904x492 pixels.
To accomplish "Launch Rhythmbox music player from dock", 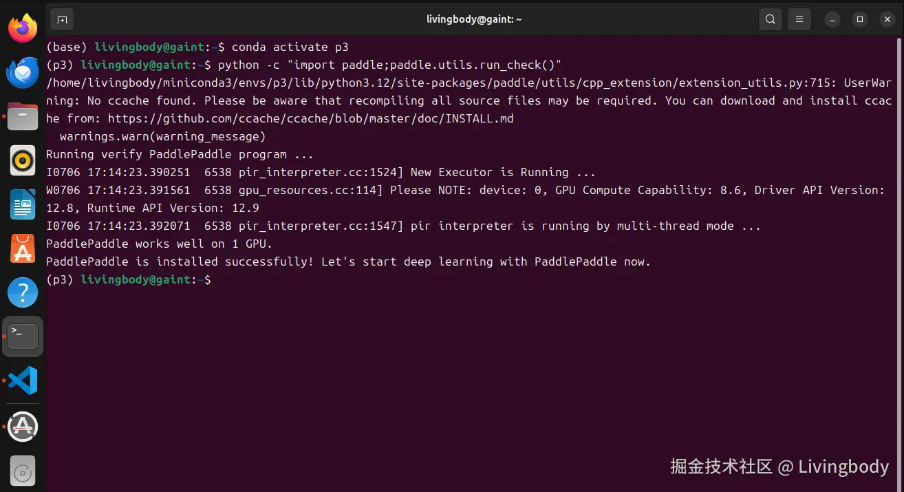I will click(x=23, y=161).
